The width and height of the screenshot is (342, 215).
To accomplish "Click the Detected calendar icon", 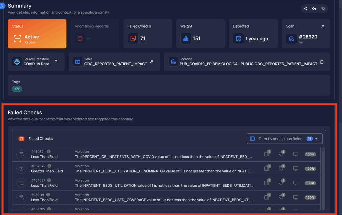I will pyautogui.click(x=238, y=39).
